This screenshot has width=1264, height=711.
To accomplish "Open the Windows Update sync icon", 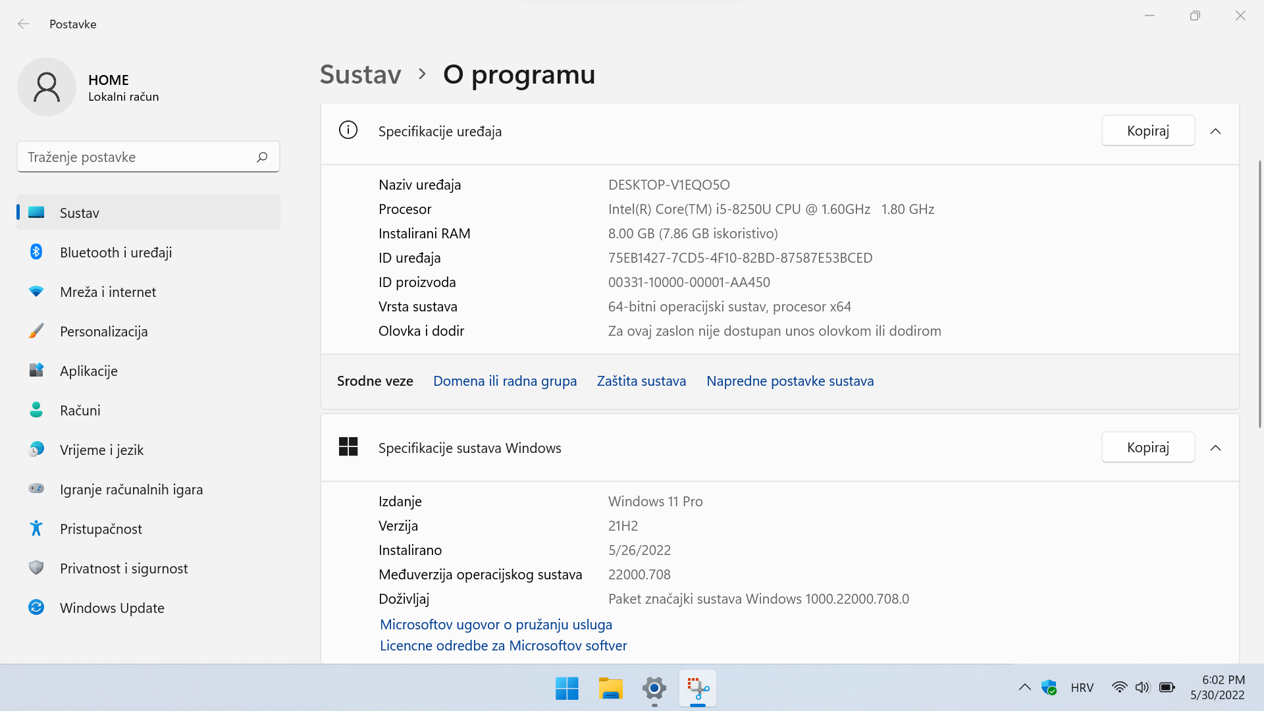I will [36, 607].
